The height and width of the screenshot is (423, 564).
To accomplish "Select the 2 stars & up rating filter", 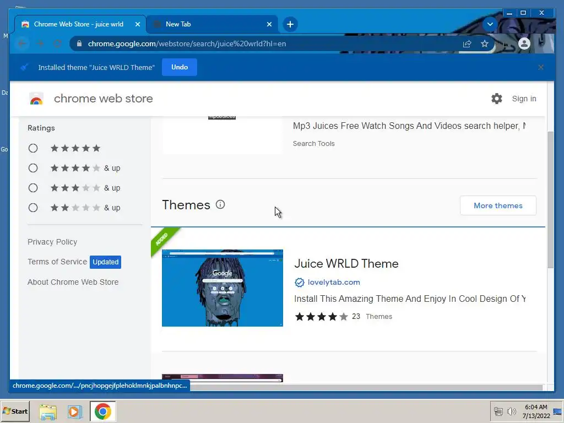I will pos(33,208).
